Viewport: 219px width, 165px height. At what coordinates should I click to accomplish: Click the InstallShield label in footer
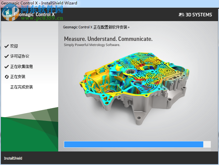pyautogui.click(x=13, y=158)
